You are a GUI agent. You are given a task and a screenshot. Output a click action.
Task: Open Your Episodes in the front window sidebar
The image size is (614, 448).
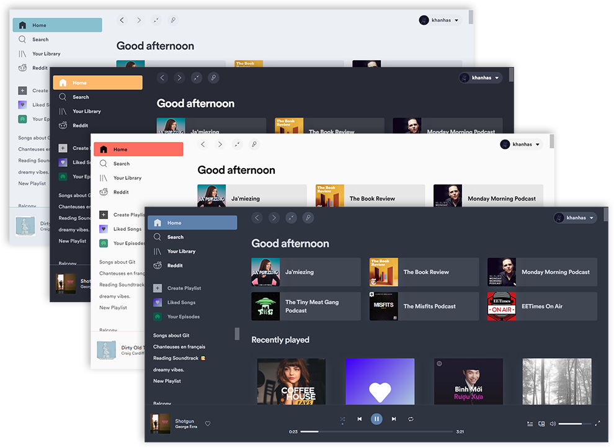point(177,316)
